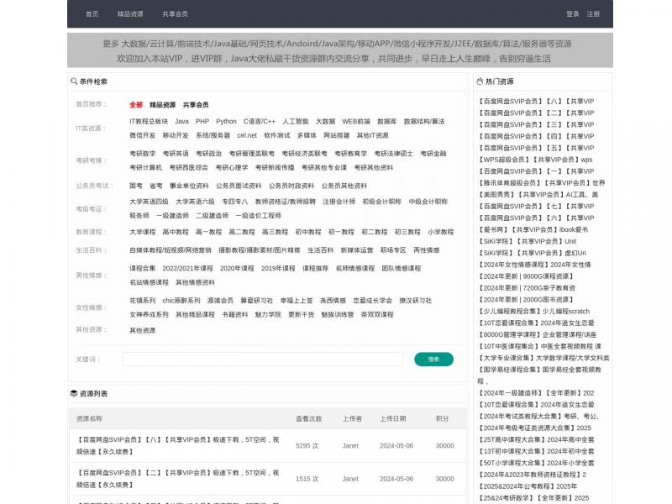Choose 生活百科 category link
Image resolution: width=672 pixels, height=504 pixels.
[x=320, y=250]
